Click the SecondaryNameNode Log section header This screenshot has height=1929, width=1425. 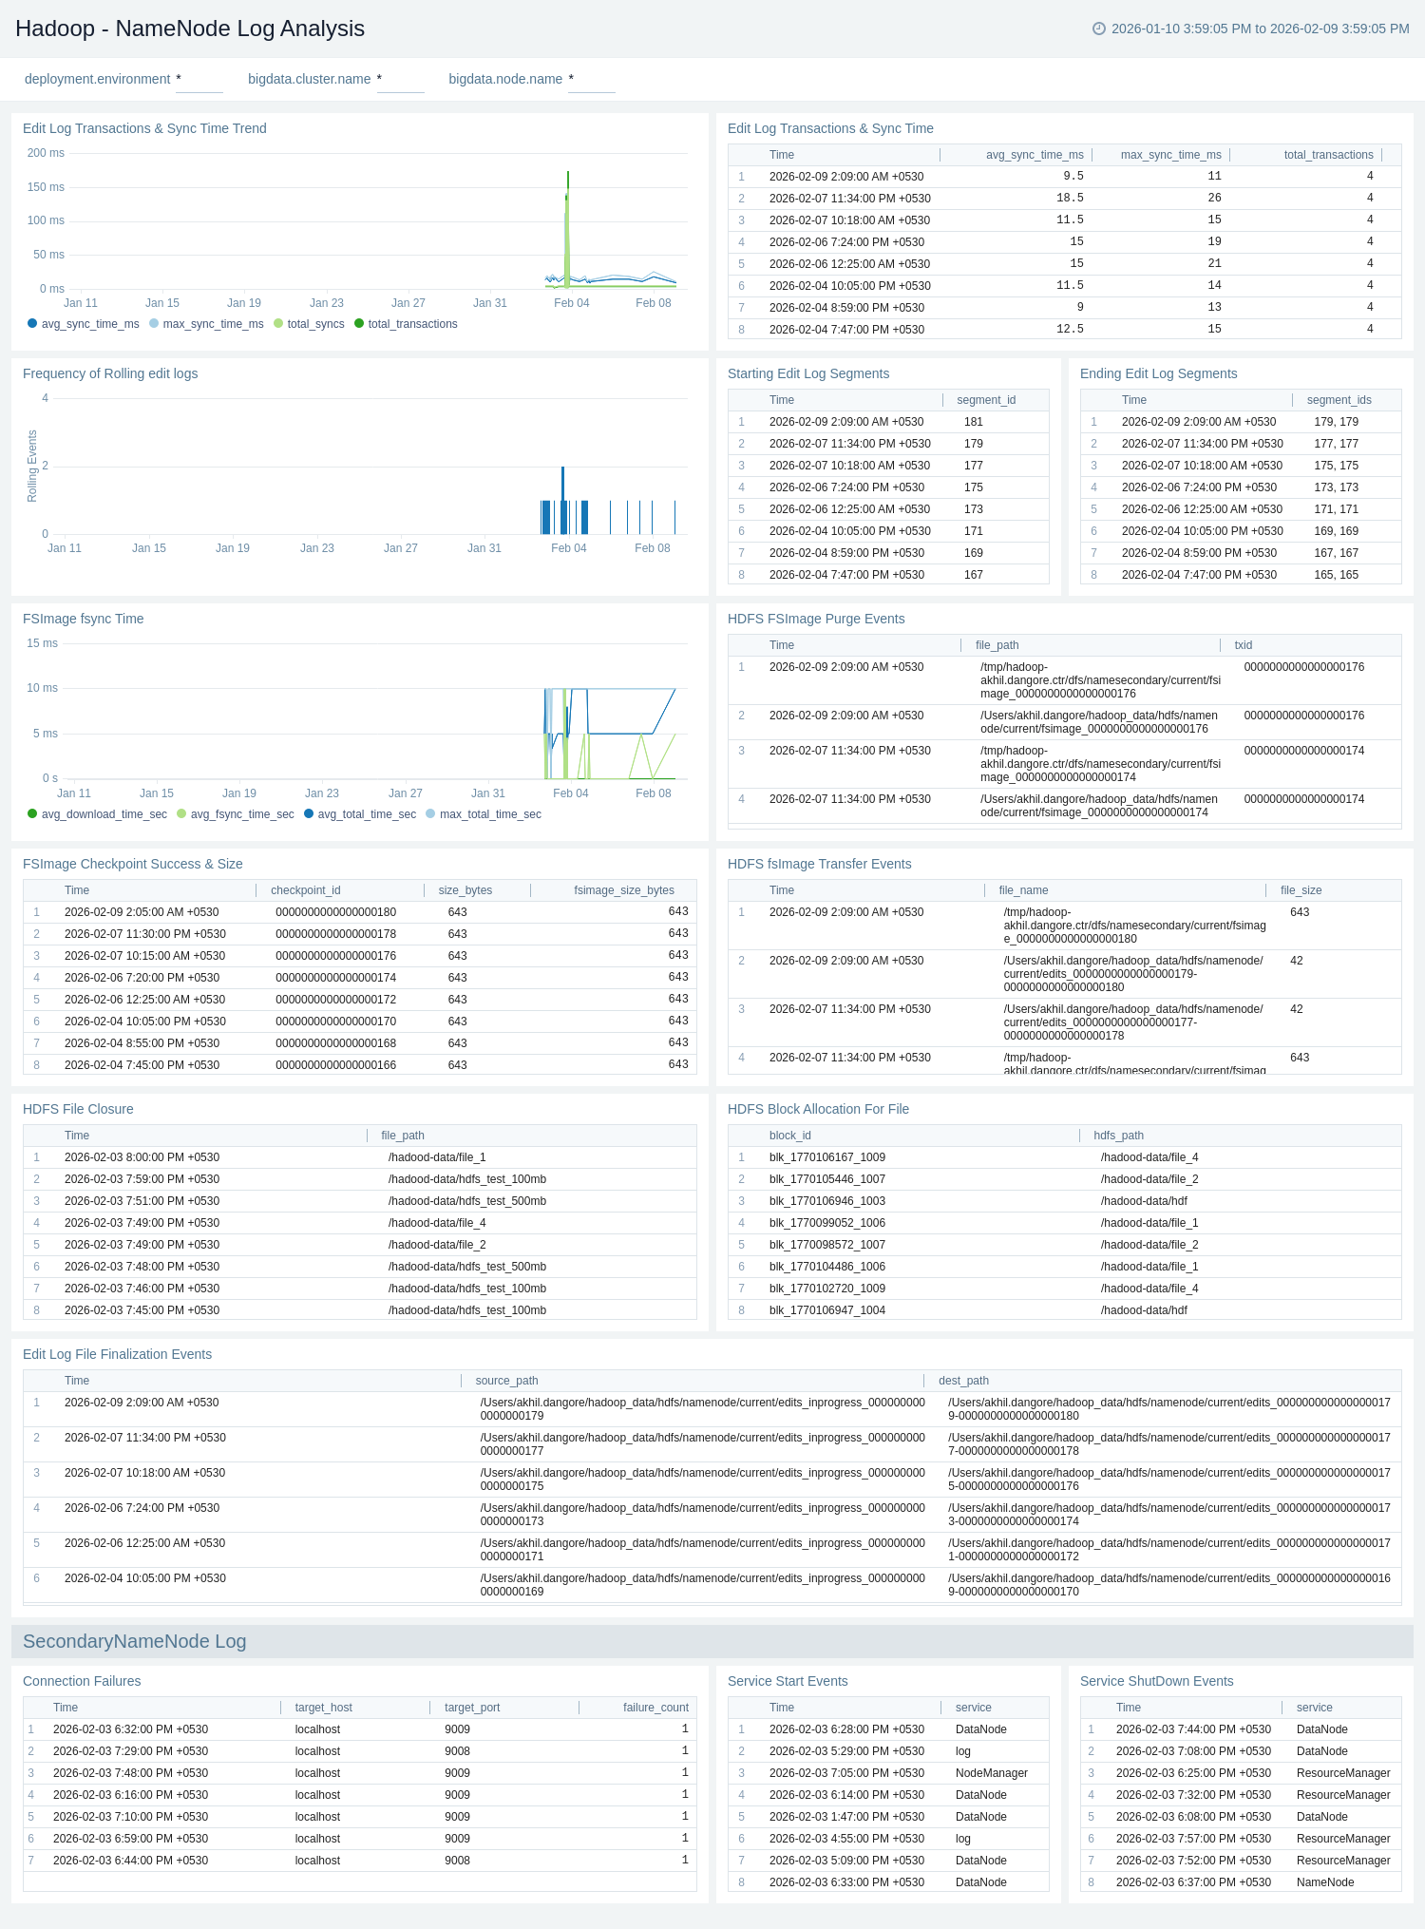tap(134, 1641)
